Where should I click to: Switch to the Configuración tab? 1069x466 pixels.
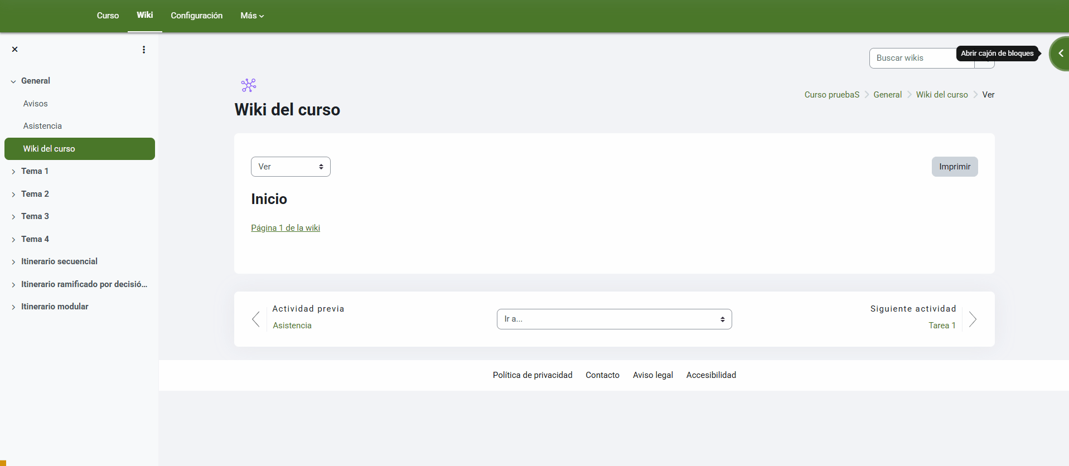tap(196, 16)
